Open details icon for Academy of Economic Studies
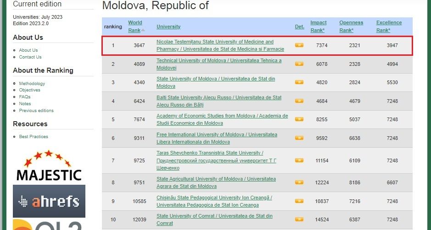Viewport: 431px width, 230px height. [x=299, y=120]
